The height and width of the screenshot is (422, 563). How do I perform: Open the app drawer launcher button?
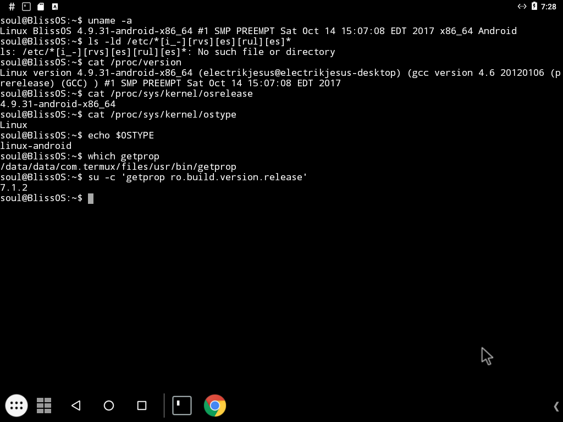tap(16, 406)
